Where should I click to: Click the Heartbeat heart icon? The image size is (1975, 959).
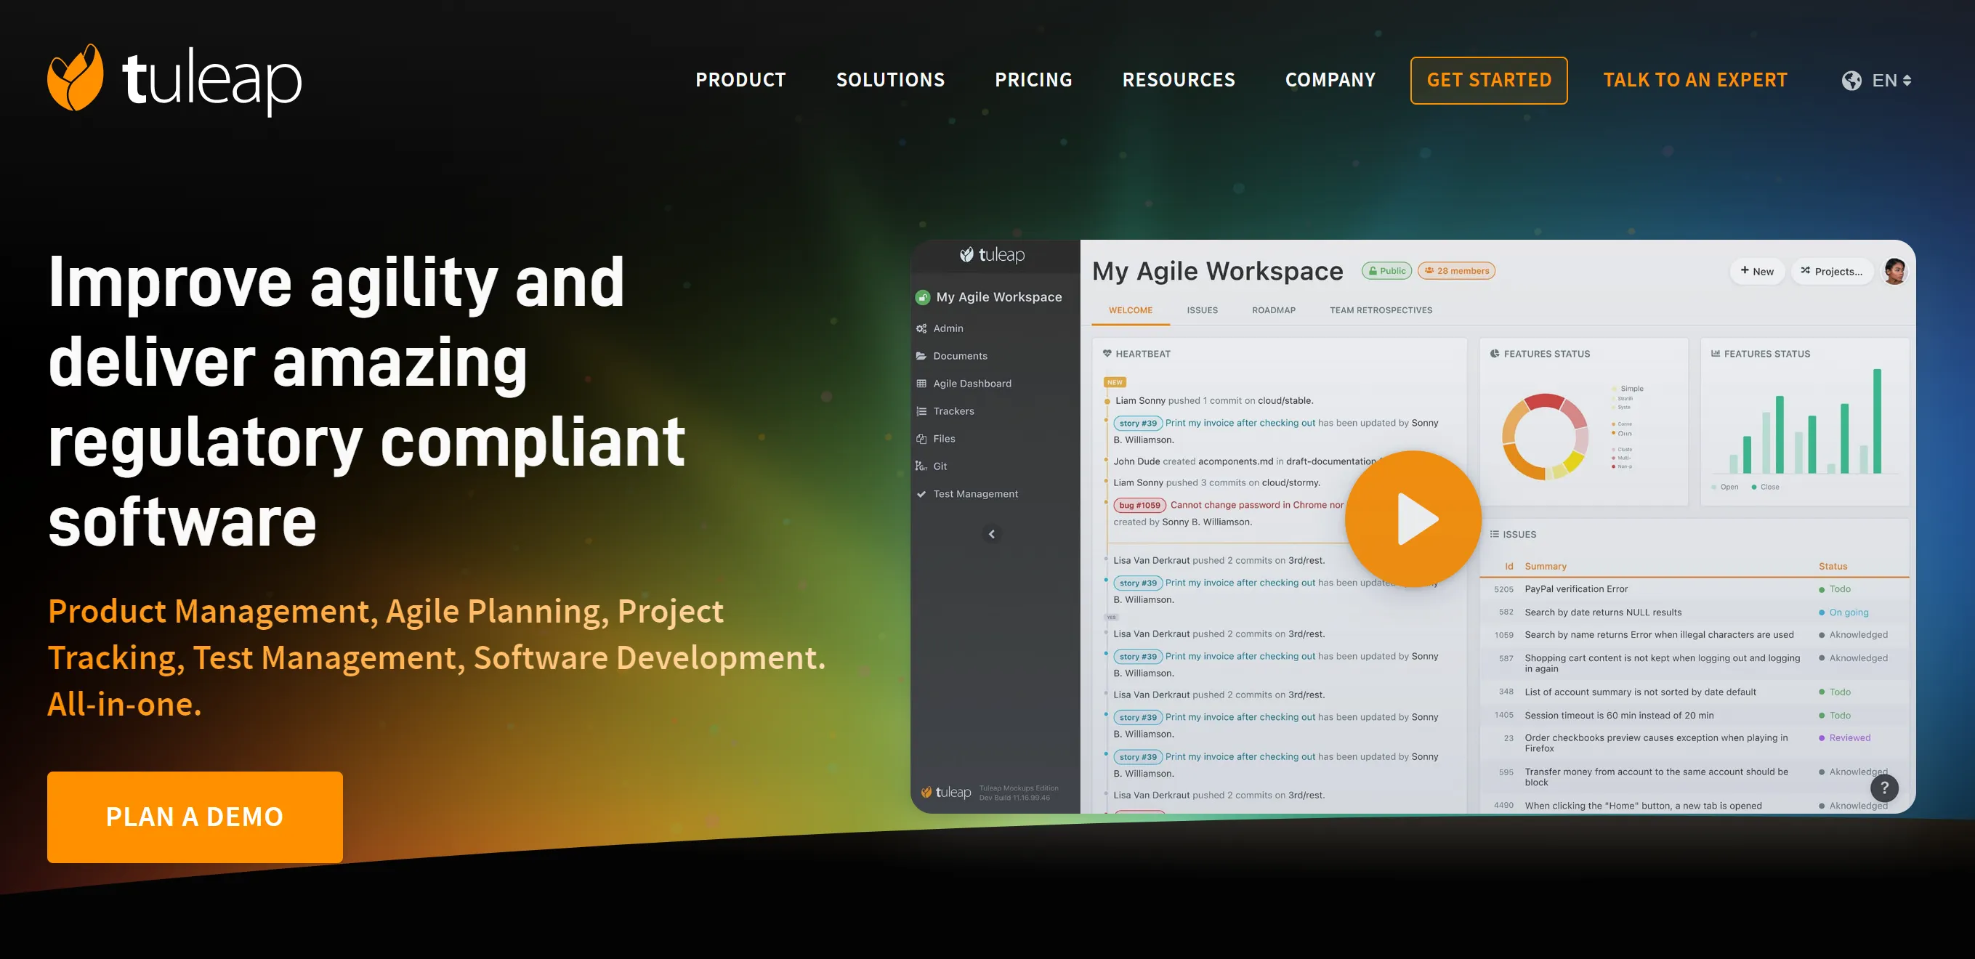(x=1107, y=353)
